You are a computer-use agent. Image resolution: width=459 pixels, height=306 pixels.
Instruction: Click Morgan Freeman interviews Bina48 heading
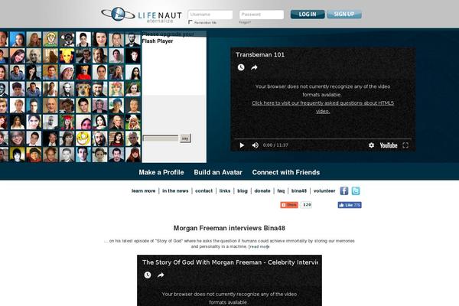tap(229, 228)
